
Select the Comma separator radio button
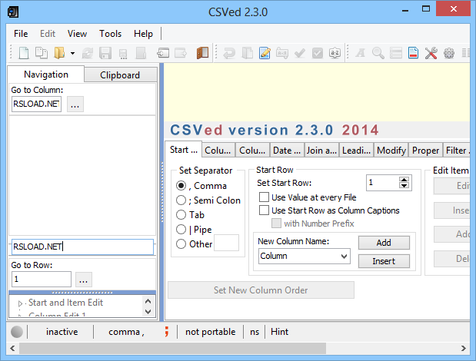pyautogui.click(x=181, y=186)
